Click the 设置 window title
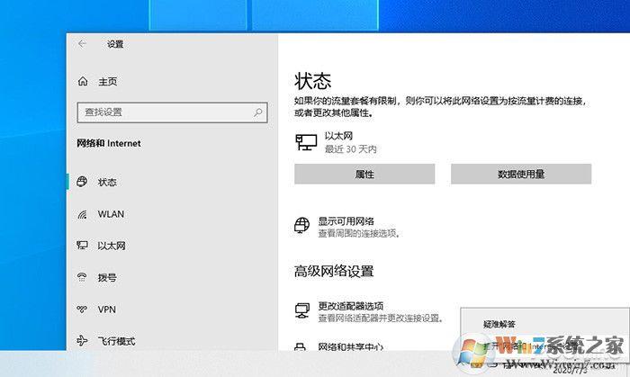 coord(115,44)
